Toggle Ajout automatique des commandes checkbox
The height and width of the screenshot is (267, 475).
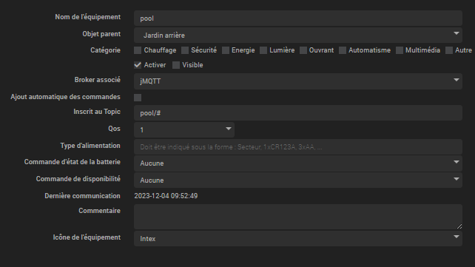[138, 98]
